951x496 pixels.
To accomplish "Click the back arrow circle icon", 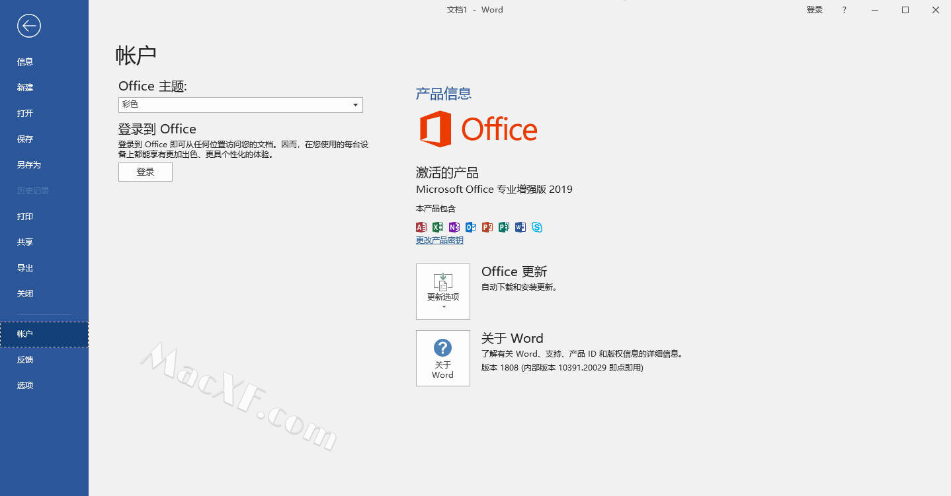I will 29,26.
